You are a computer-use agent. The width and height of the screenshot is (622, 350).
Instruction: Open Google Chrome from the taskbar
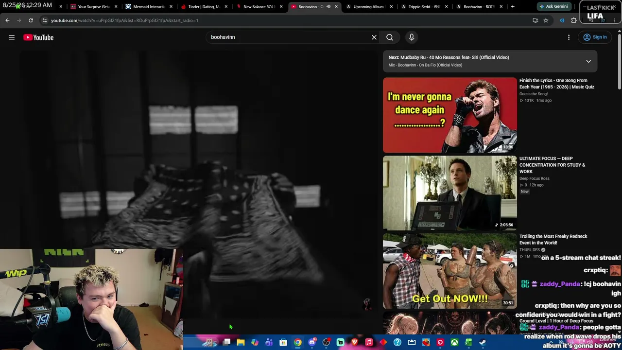click(297, 342)
